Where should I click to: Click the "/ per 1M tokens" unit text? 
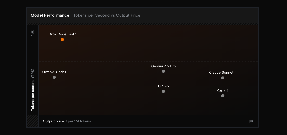click(x=78, y=121)
